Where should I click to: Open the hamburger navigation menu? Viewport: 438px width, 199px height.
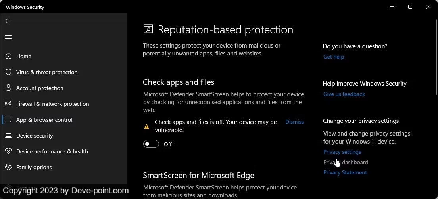8,37
